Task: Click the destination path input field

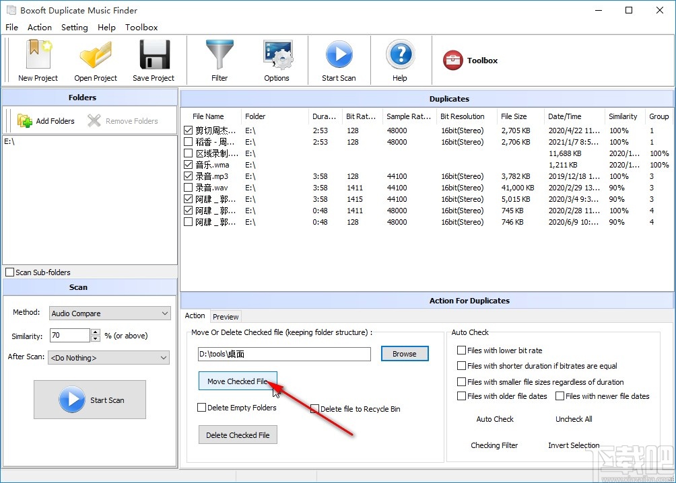Action: point(285,354)
